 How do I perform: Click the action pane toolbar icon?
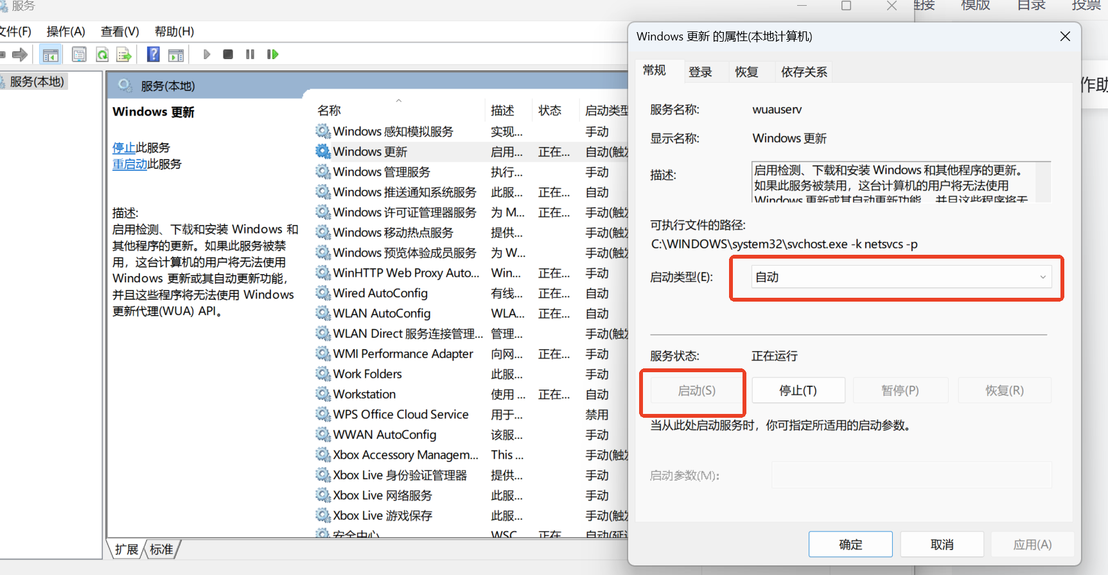tap(175, 55)
